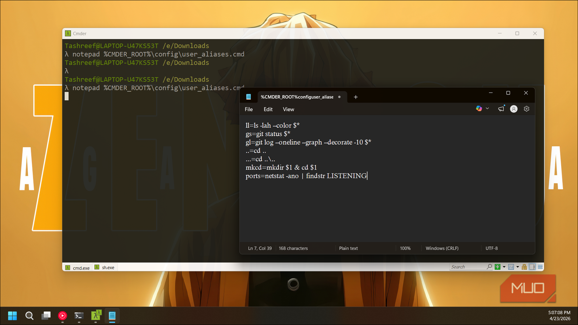
Task: Open the File menu in Notepad
Action: [x=249, y=109]
